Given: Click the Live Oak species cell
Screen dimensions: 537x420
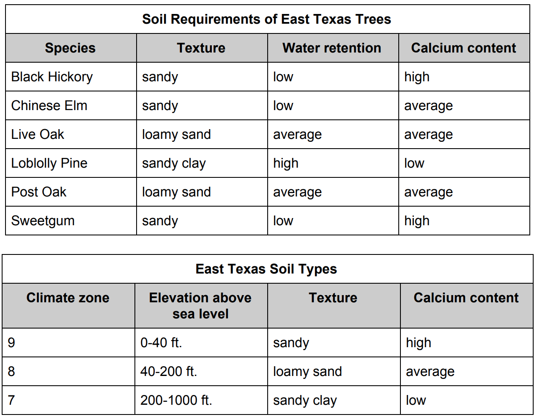Looking at the screenshot, I should [38, 135].
